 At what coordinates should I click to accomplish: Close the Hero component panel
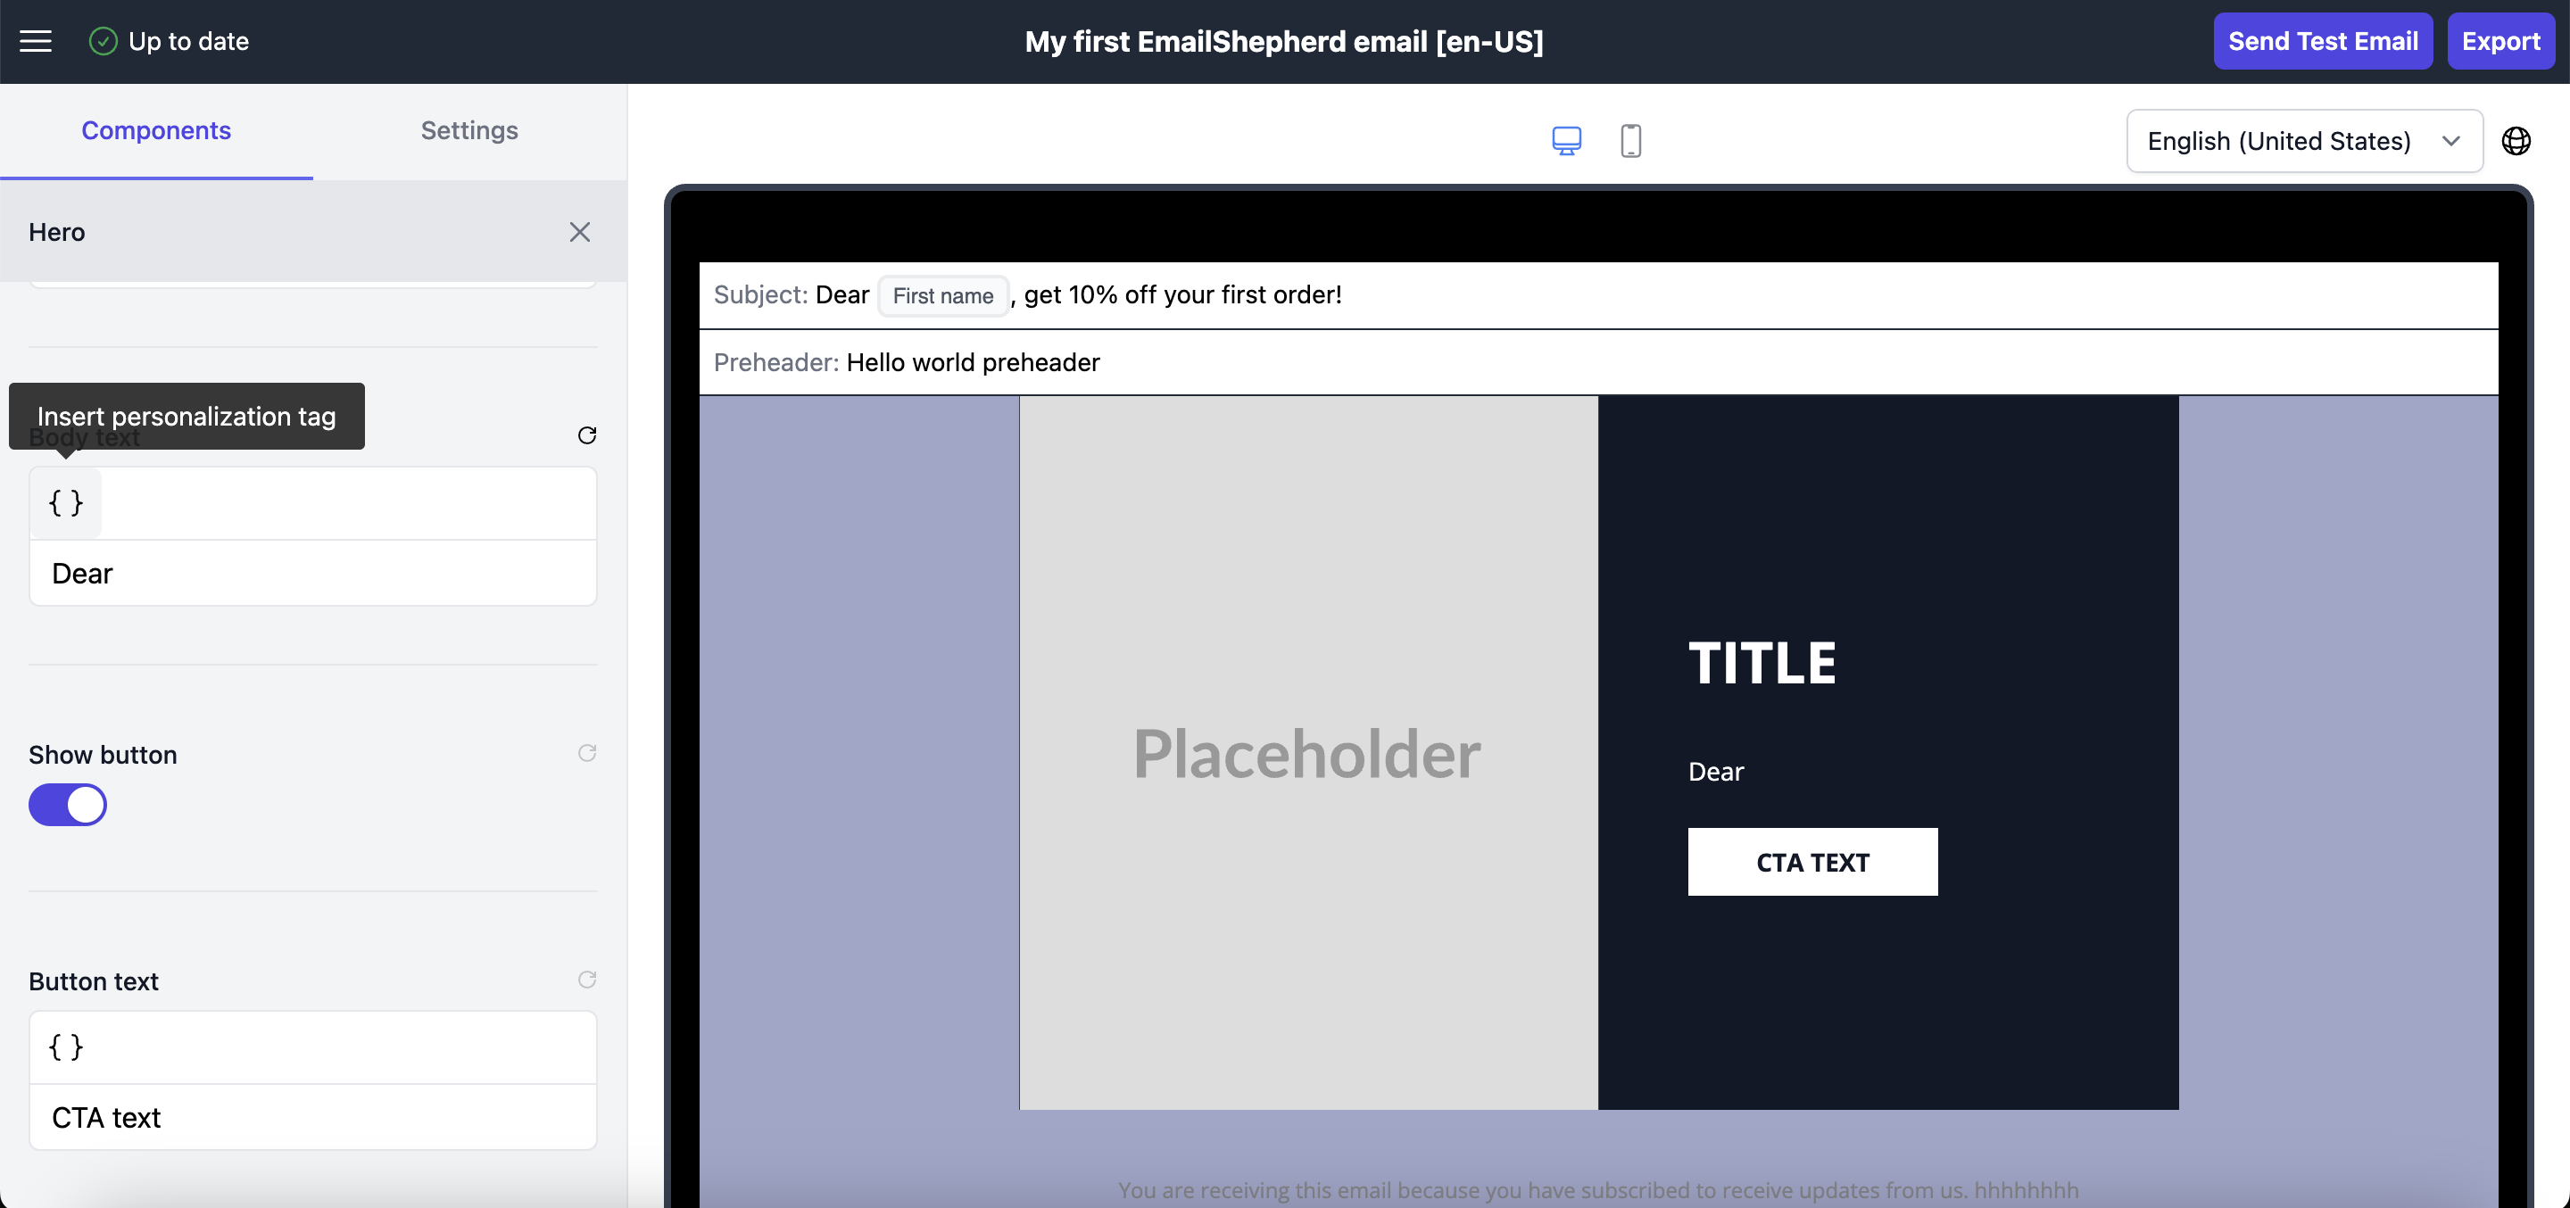580,231
